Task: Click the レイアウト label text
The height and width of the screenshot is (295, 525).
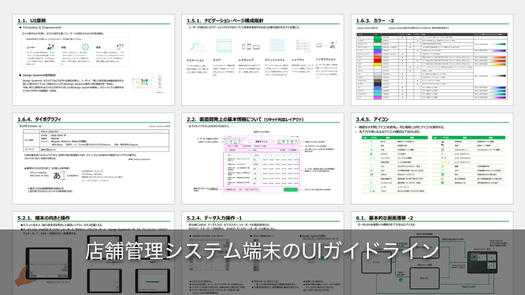Action: click(298, 60)
